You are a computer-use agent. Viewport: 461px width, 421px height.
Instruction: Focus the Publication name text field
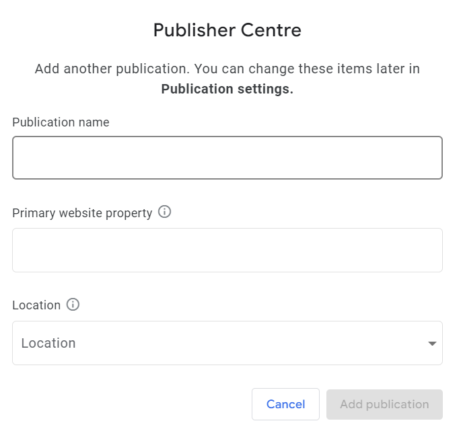pyautogui.click(x=227, y=158)
